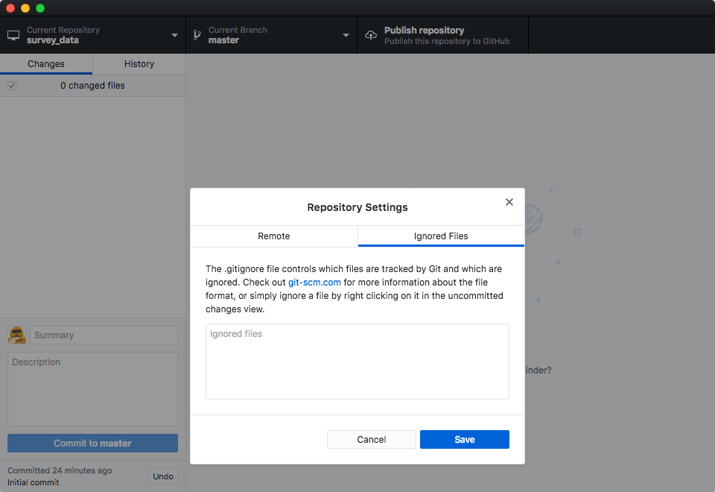
Task: Switch to the History tab
Action: pyautogui.click(x=139, y=64)
